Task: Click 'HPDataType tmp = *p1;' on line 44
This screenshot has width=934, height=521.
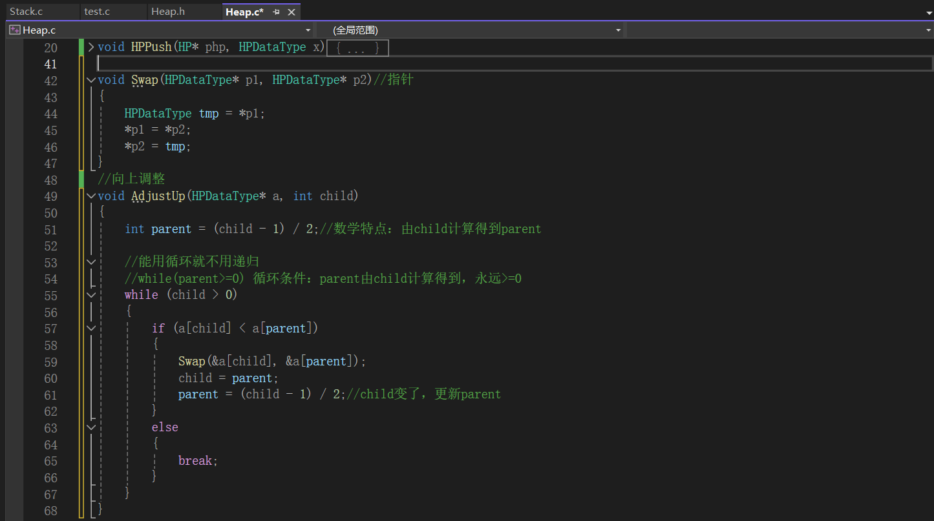Action: [195, 113]
